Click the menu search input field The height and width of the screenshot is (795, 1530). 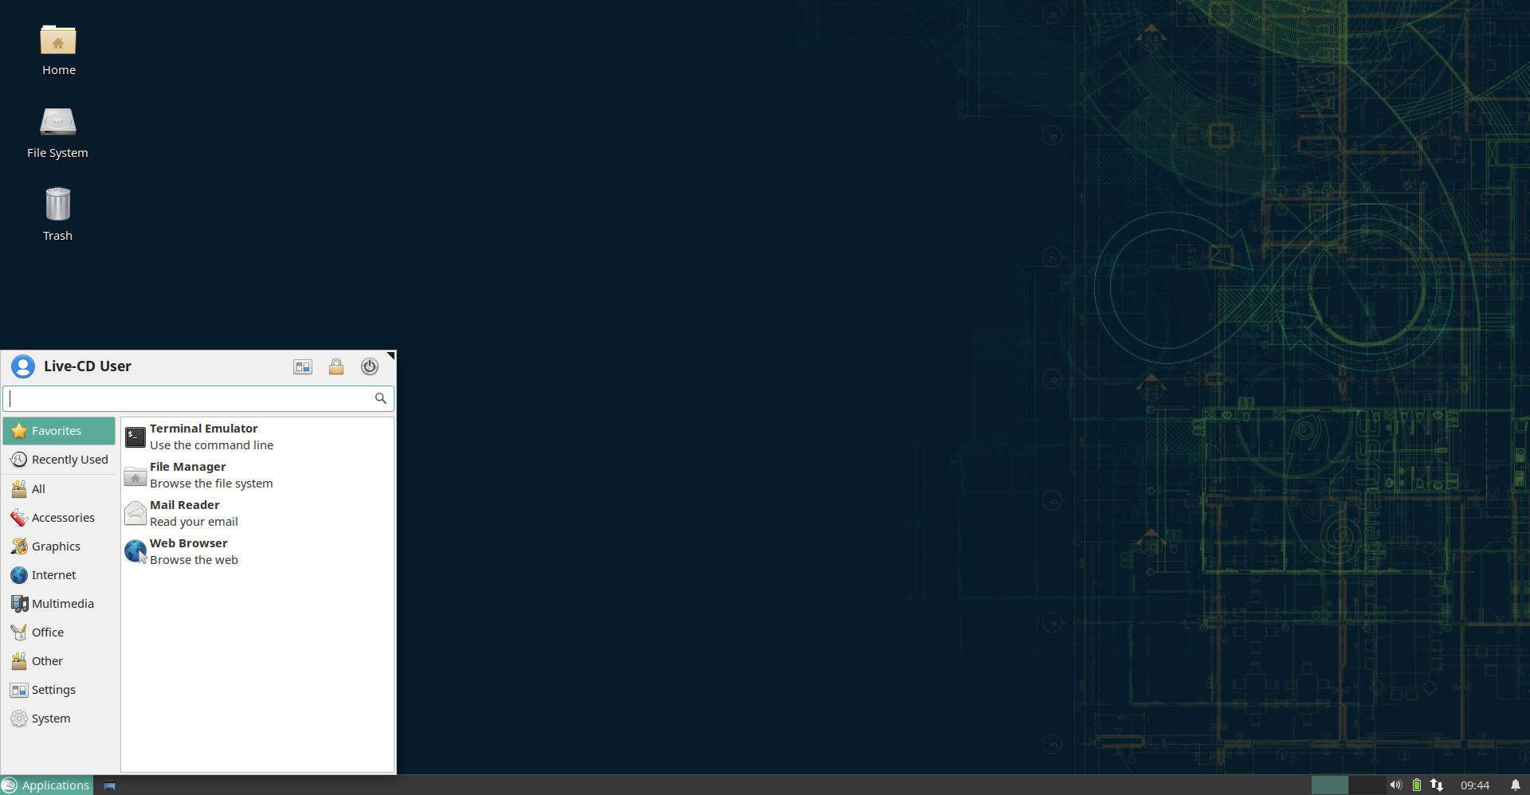pos(191,398)
